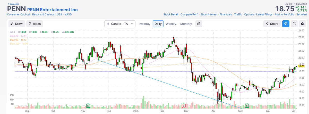This screenshot has height=114, width=309.
Task: Switch to Intraday timeframe
Action: (144, 24)
